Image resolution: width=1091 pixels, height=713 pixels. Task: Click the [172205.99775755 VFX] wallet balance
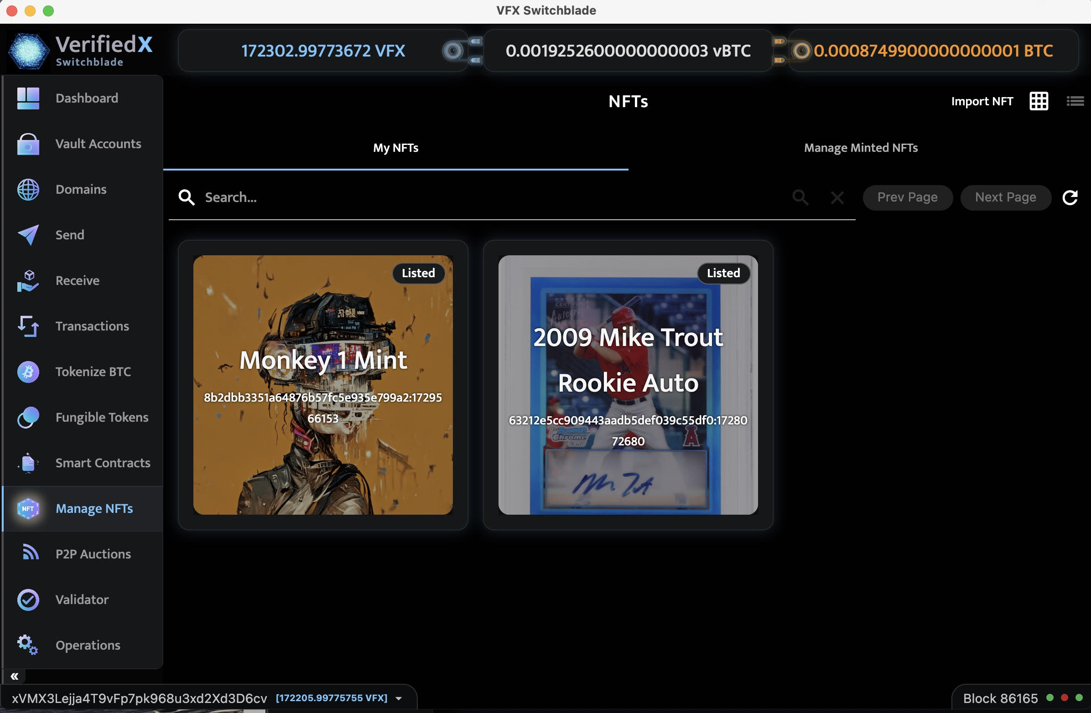pos(332,698)
